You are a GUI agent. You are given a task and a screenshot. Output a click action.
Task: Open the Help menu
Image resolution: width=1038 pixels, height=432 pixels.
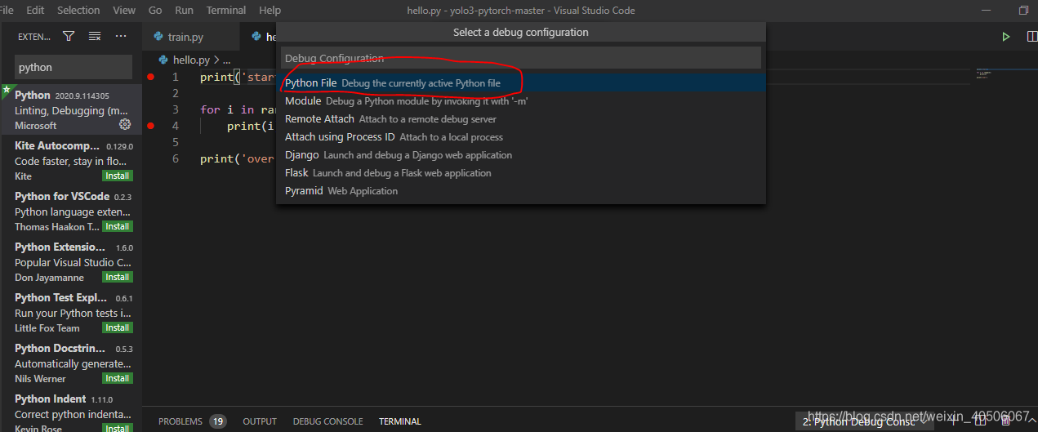270,11
